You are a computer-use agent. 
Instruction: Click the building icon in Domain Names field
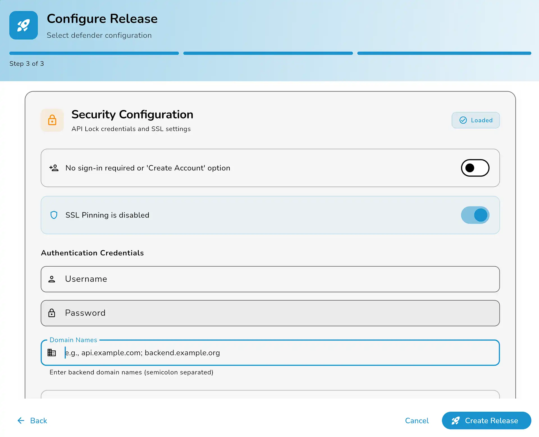coord(52,353)
